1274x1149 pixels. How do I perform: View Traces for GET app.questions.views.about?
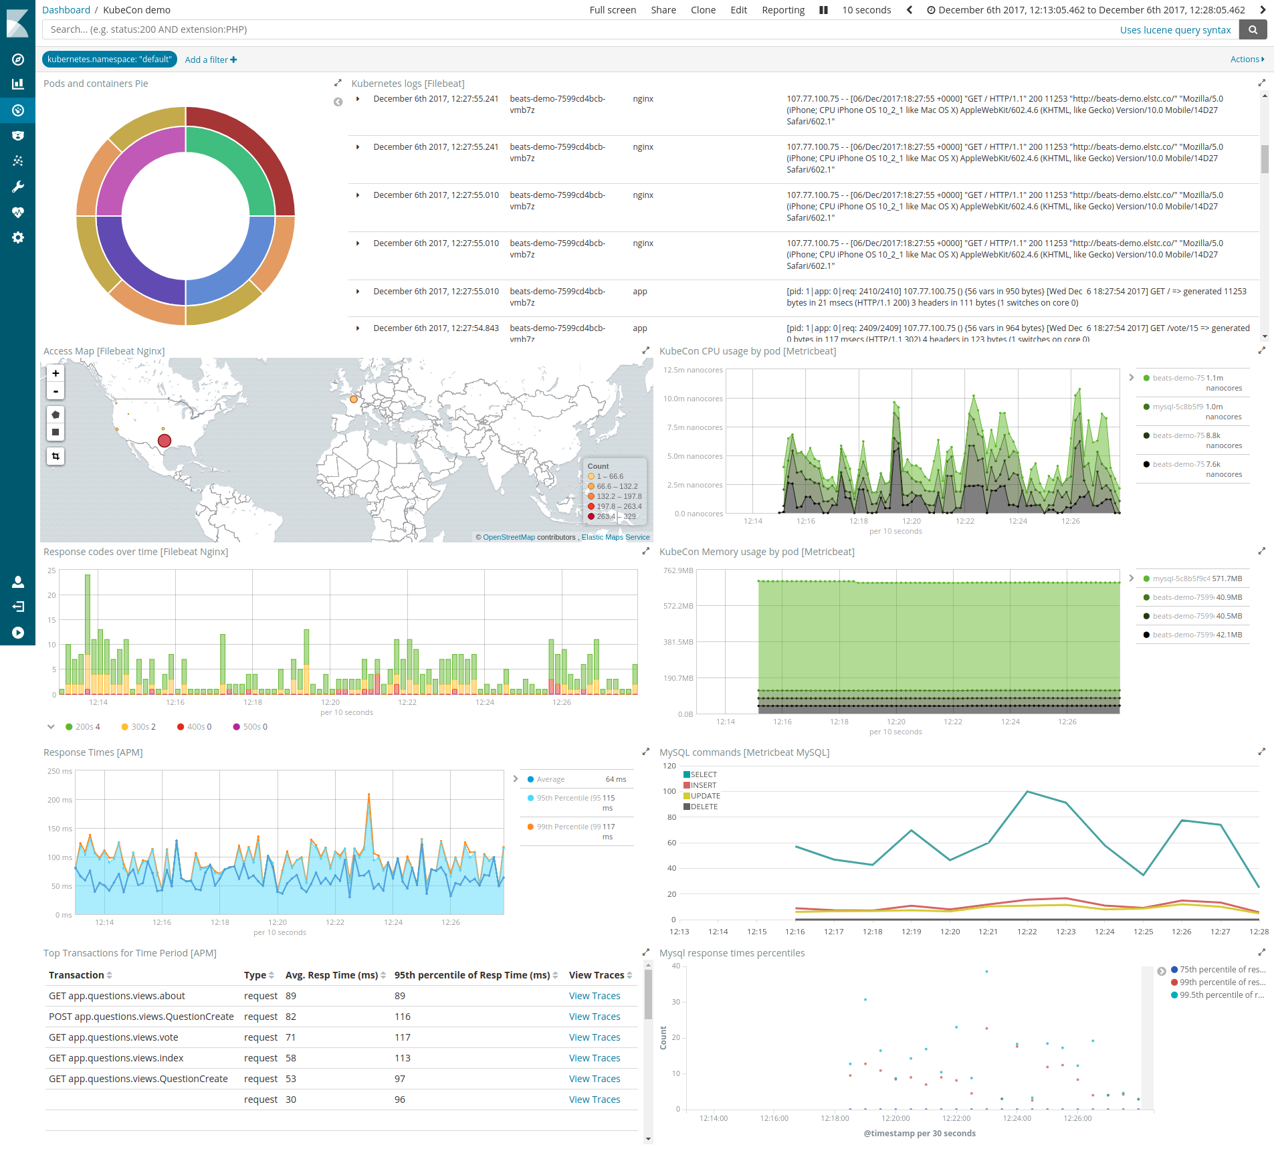(595, 996)
